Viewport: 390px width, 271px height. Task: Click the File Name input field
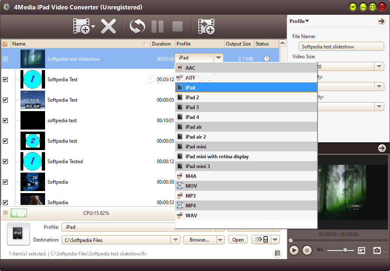[x=341, y=47]
